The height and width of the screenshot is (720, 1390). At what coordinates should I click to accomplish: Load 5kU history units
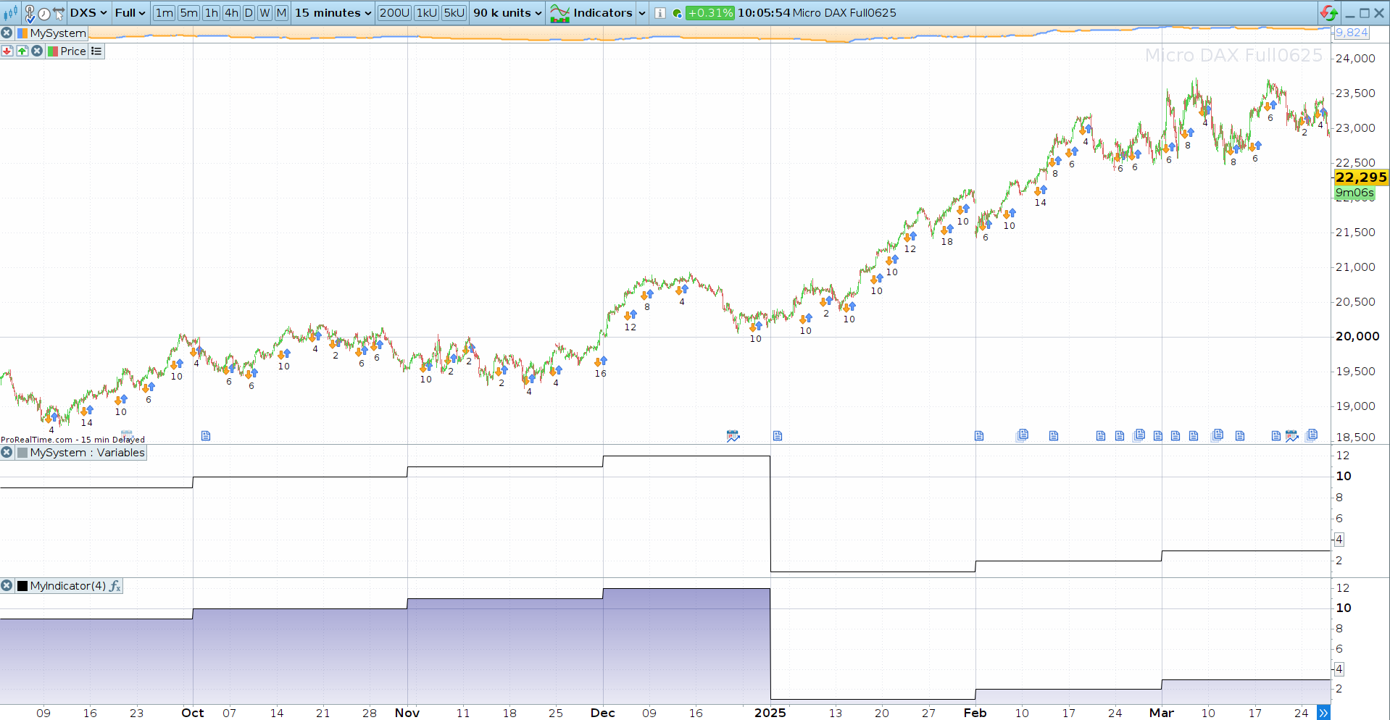tap(454, 13)
